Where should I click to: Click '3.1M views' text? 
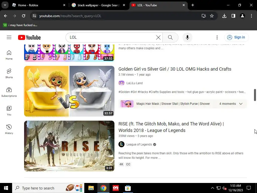(x=126, y=74)
